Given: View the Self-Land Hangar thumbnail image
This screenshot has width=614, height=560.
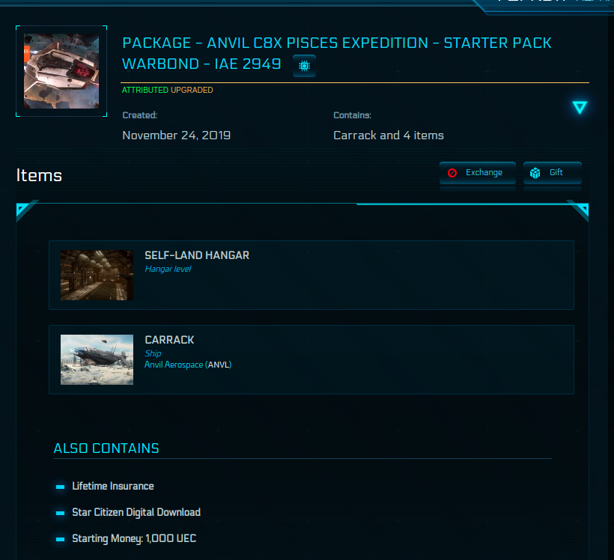Looking at the screenshot, I should (97, 275).
